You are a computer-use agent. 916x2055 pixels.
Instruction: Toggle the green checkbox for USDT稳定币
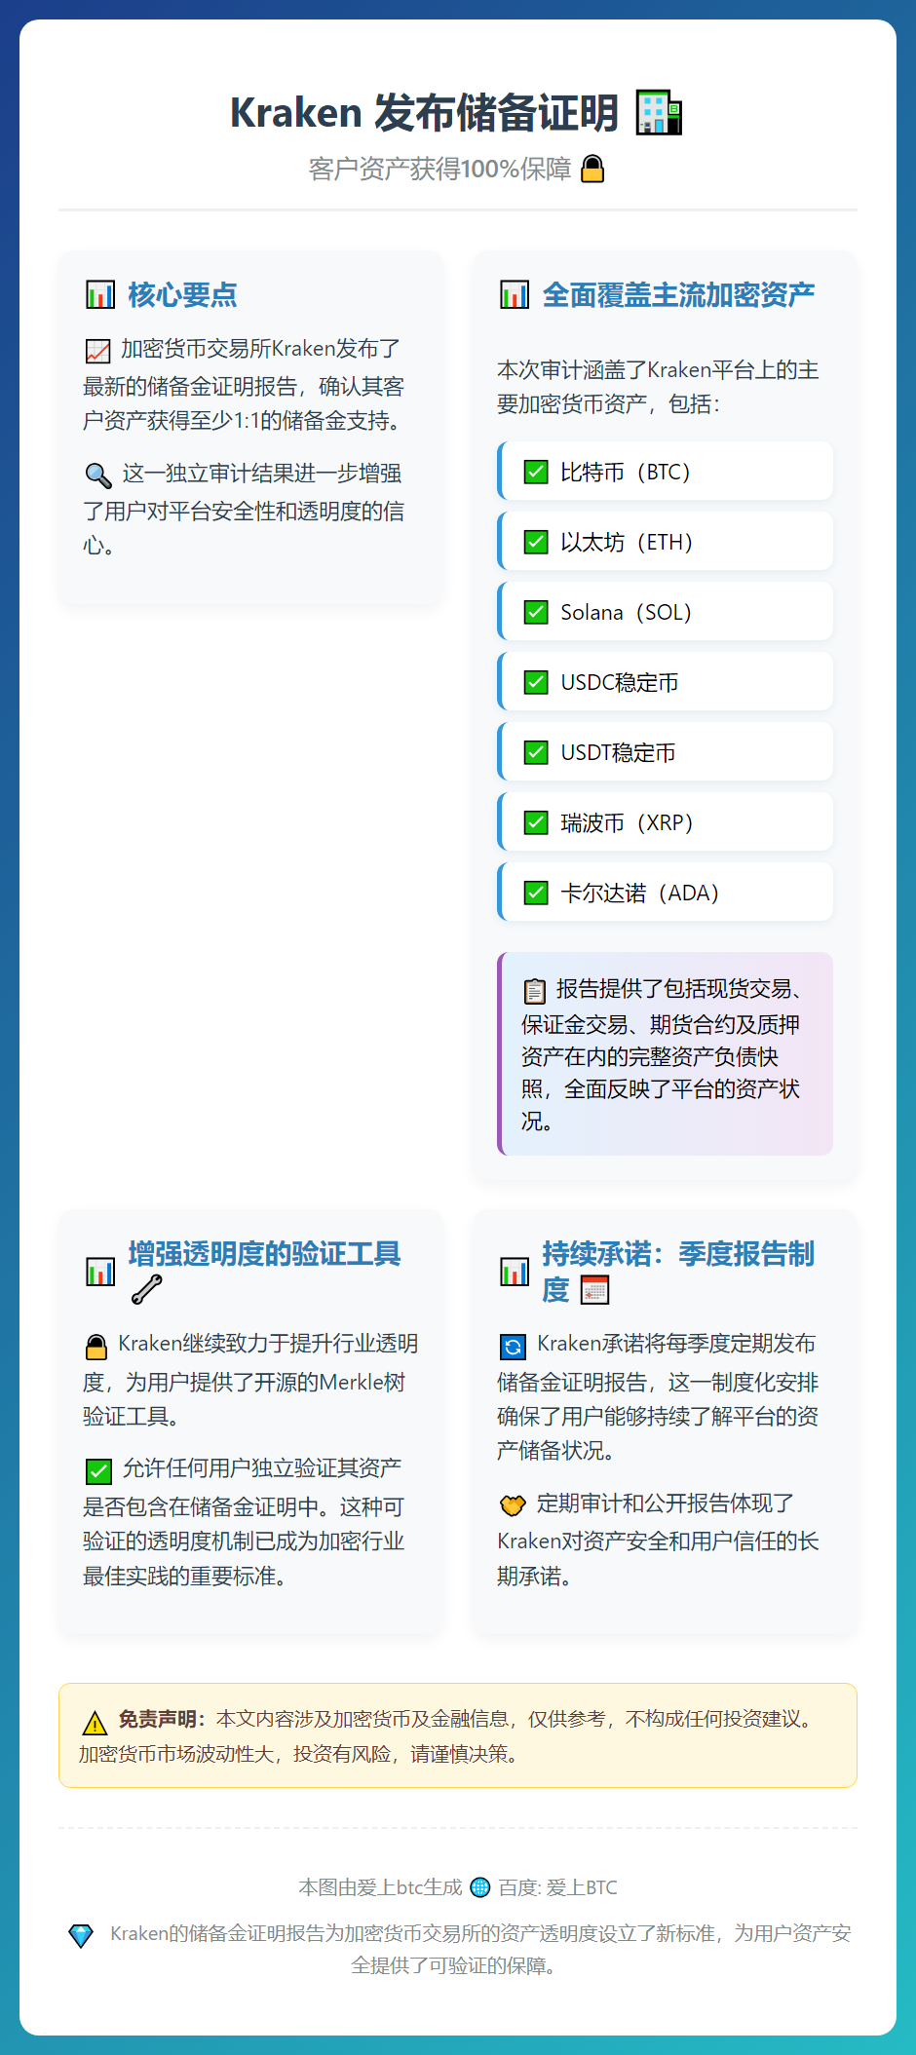(536, 752)
